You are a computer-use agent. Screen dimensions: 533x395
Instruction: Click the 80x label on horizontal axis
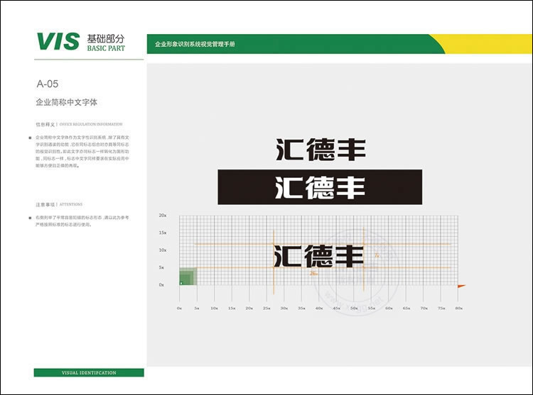459,308
